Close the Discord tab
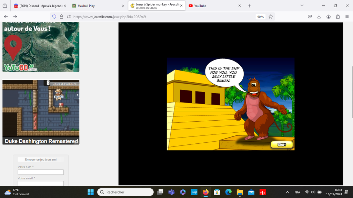 tap(65, 6)
